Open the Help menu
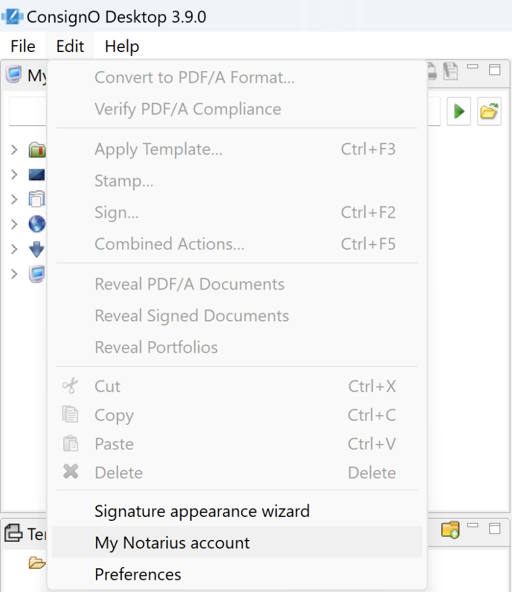 click(121, 46)
